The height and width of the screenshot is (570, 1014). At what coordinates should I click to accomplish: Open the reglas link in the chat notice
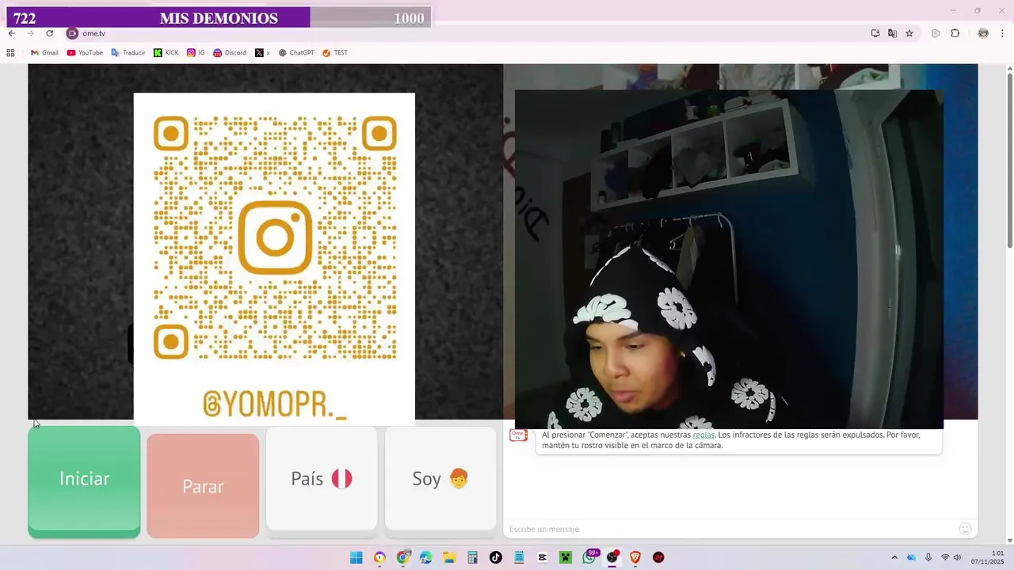pos(703,435)
